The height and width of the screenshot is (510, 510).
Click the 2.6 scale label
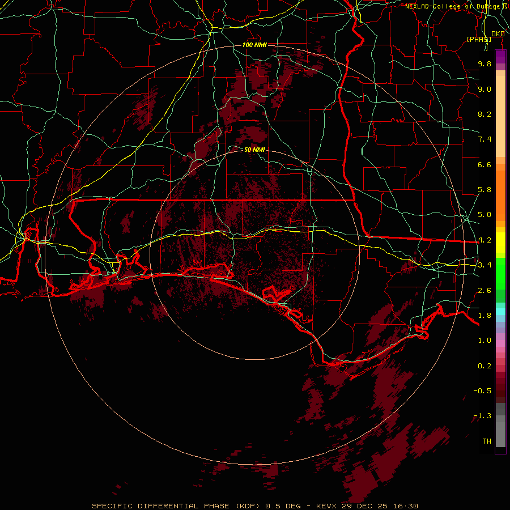point(484,291)
